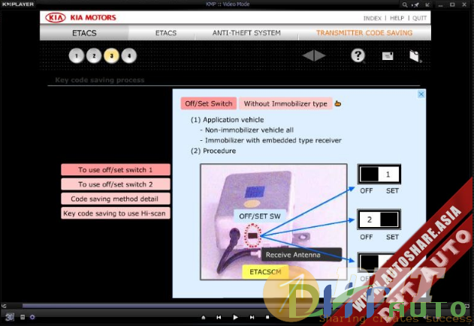Click the right next-page arrow

tap(320, 55)
